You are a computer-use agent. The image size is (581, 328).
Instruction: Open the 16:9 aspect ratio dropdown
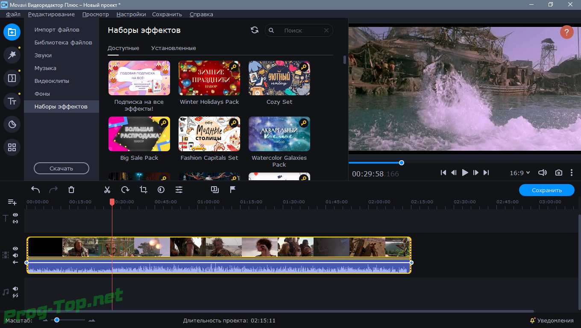[519, 173]
